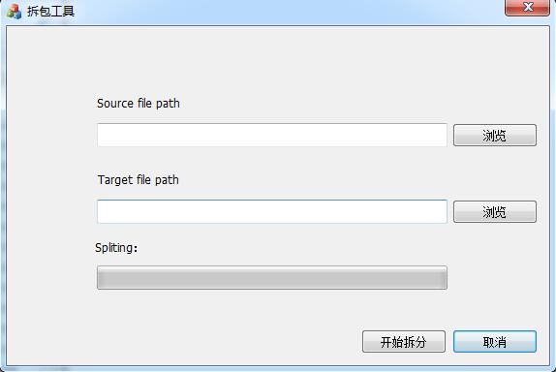Click the 拆包工具 app icon in title bar
The image size is (556, 372).
(14, 11)
